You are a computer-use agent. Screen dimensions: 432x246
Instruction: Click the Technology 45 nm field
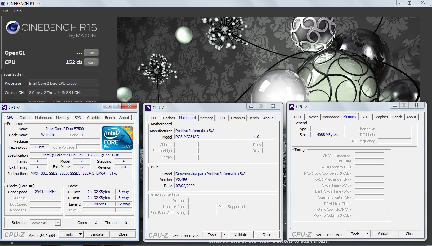[x=39, y=147]
